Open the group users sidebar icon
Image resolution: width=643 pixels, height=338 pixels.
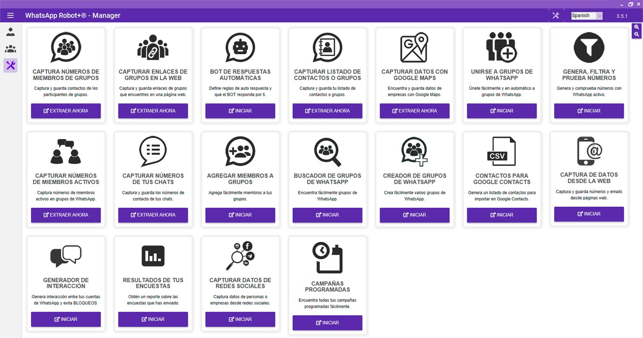click(x=10, y=49)
